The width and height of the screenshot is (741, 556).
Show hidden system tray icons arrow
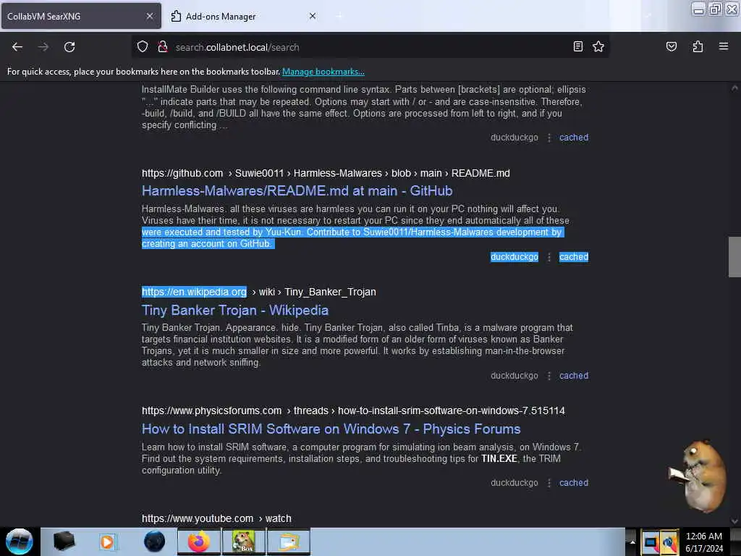[632, 542]
